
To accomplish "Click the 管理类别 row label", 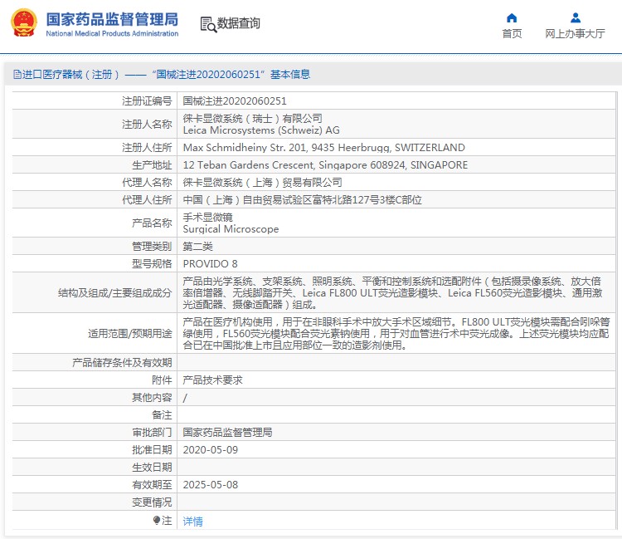I will (x=152, y=247).
